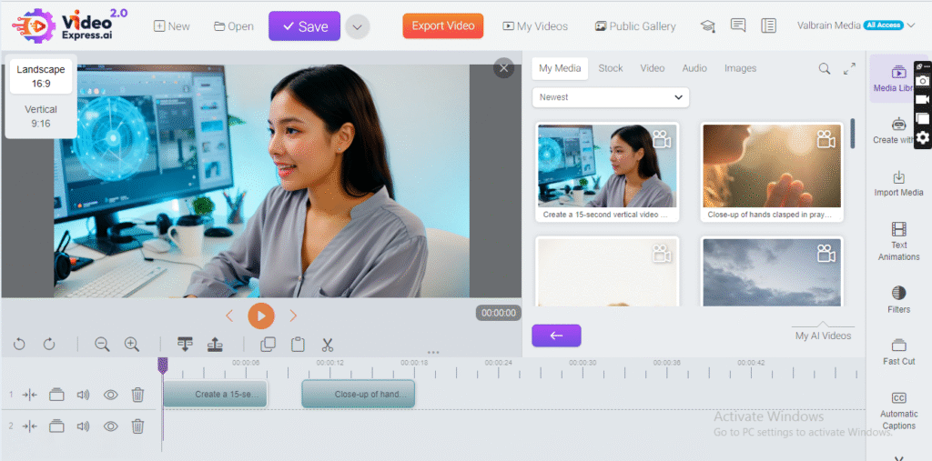
Task: Click the overlay camera screenshot icon
Action: pos(923,80)
